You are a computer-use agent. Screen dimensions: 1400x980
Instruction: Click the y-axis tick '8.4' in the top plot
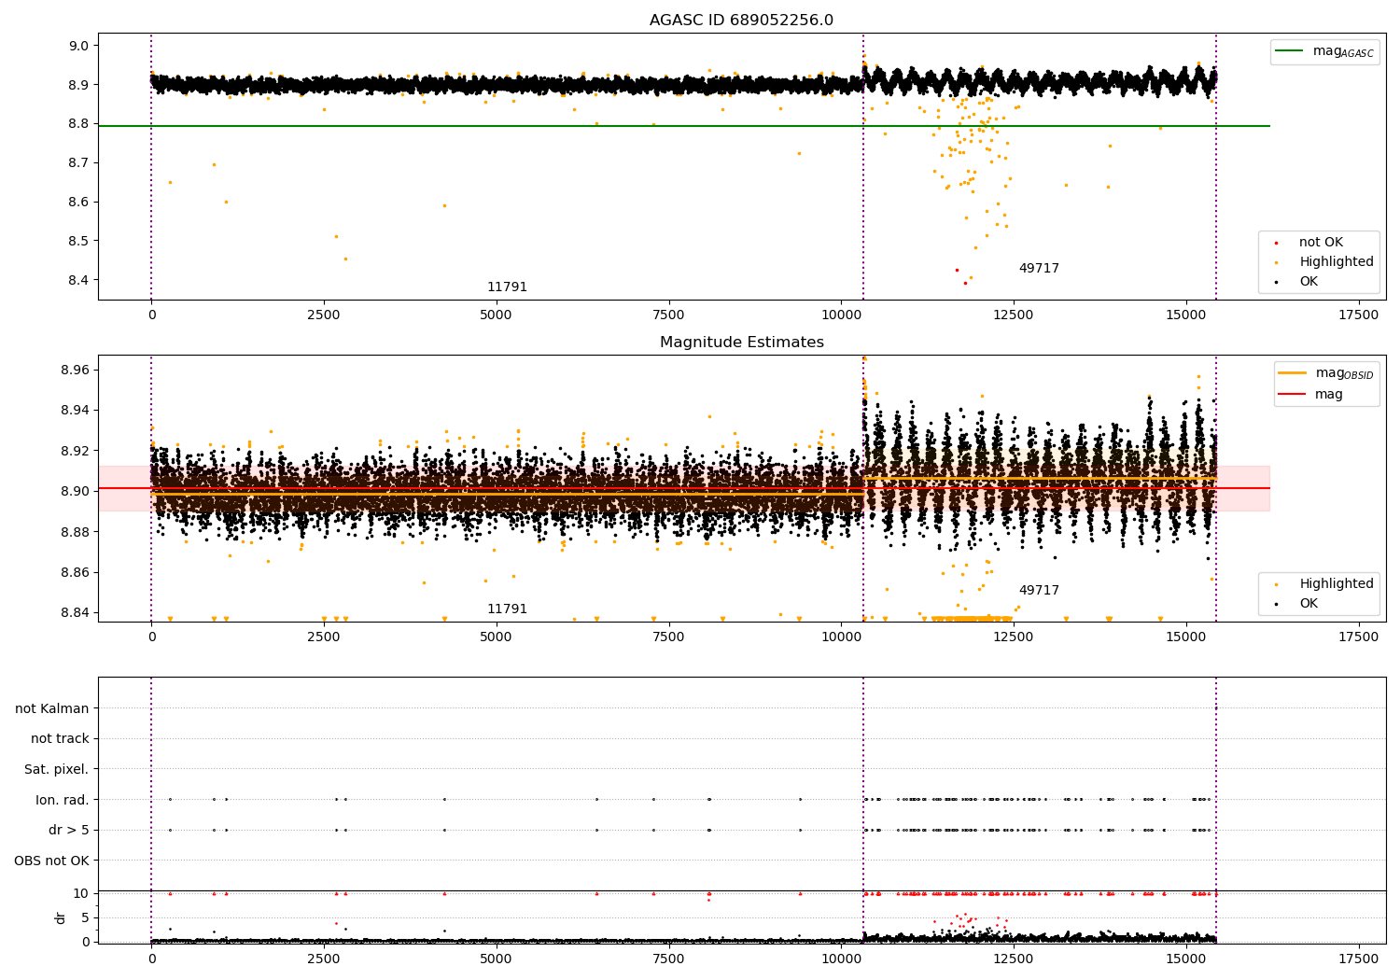tap(79, 280)
